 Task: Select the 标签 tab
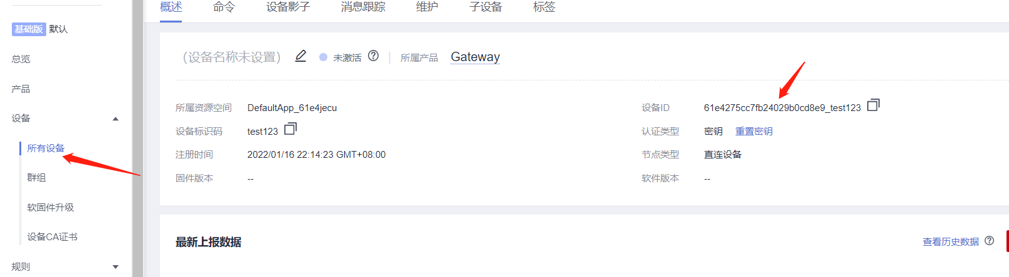pos(544,7)
